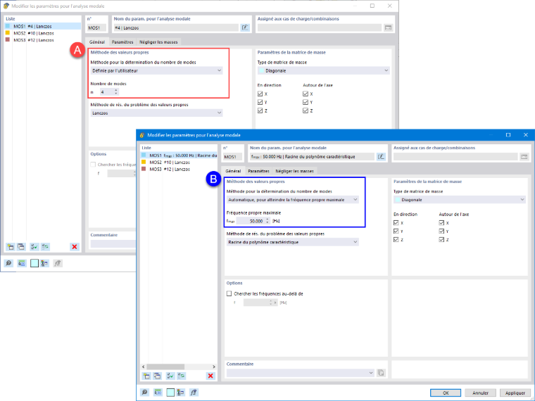Click fmax 50.000 value field

pos(251,221)
